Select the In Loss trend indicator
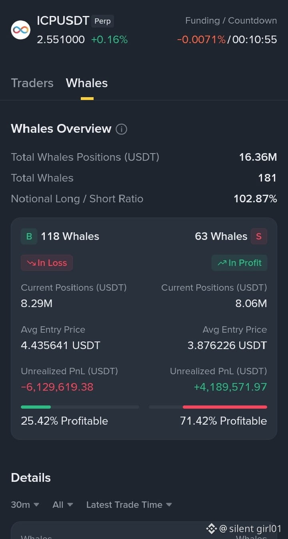 [x=47, y=263]
